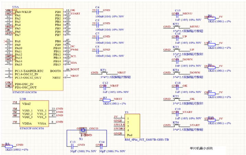Select resistor R8 symbol

pos(212,68)
